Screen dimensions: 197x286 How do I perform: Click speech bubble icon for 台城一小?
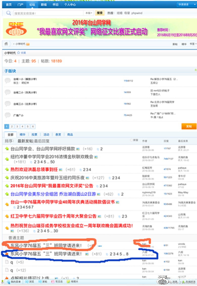[x=8, y=81]
